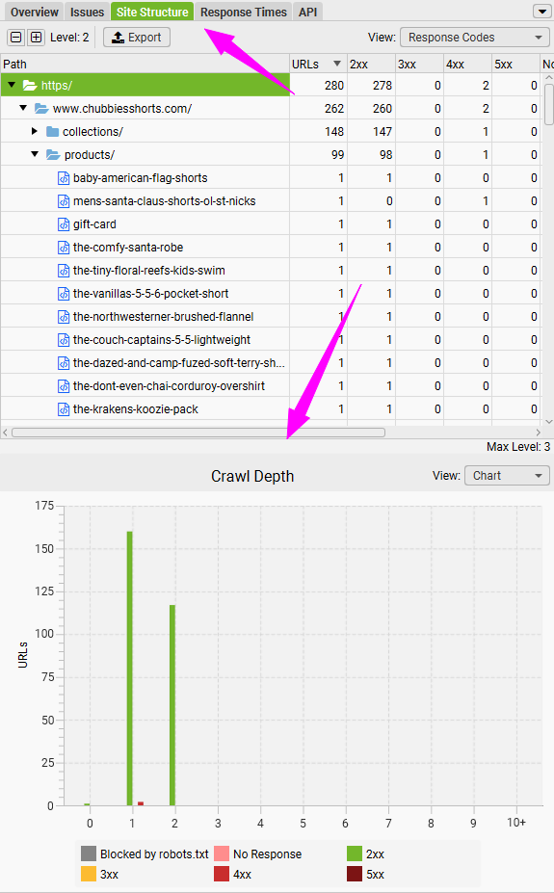Switch to the Issues tab
The width and height of the screenshot is (554, 893).
point(87,12)
